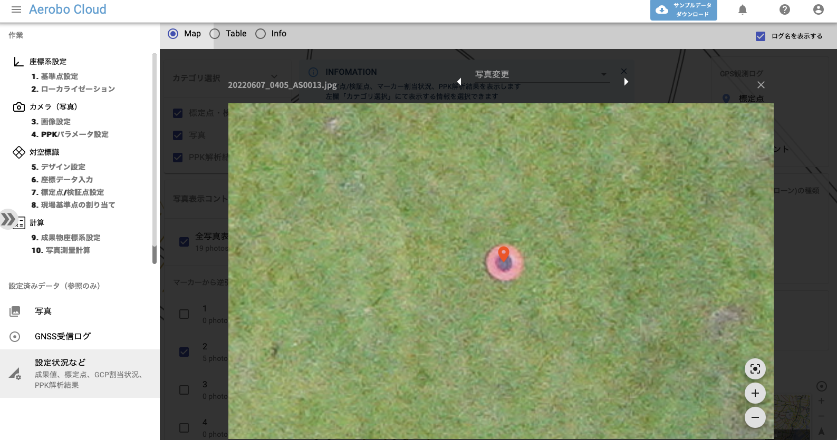The height and width of the screenshot is (440, 837).
Task: Zoom in photo with plus button
Action: pos(755,393)
